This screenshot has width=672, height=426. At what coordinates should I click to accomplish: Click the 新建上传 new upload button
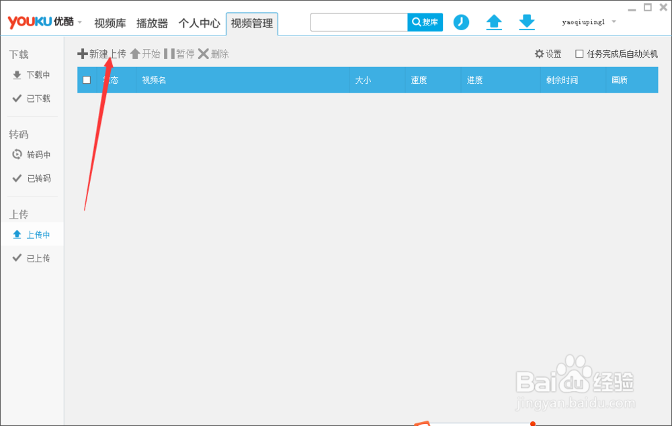(x=104, y=54)
